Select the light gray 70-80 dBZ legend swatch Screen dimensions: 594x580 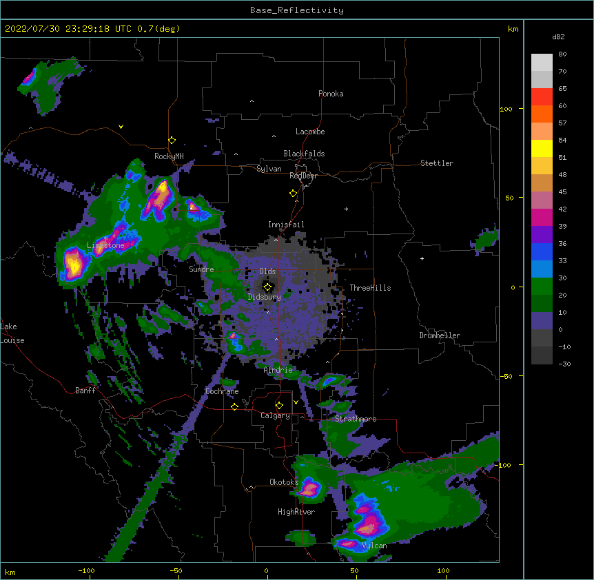[542, 63]
